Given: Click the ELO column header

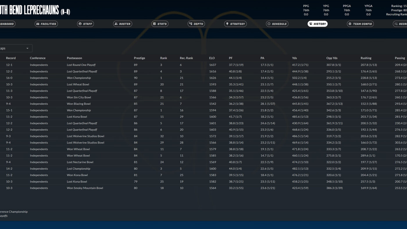Looking at the screenshot, I should click(x=212, y=58).
